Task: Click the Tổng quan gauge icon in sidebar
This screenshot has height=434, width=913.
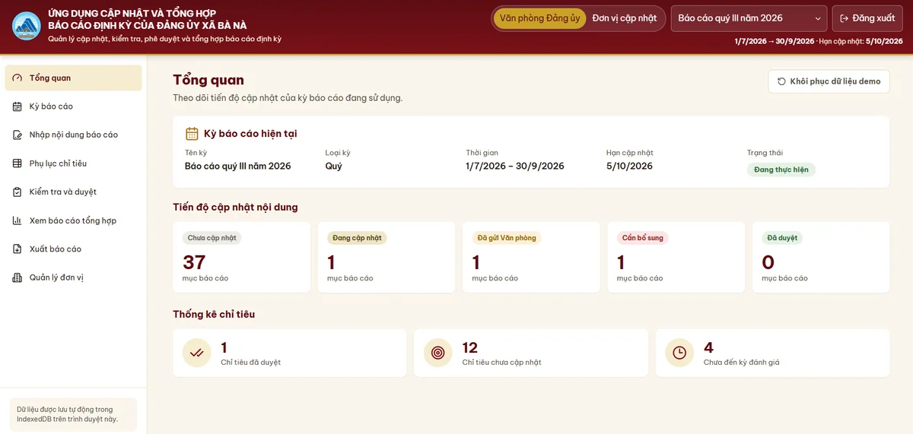Action: click(17, 78)
